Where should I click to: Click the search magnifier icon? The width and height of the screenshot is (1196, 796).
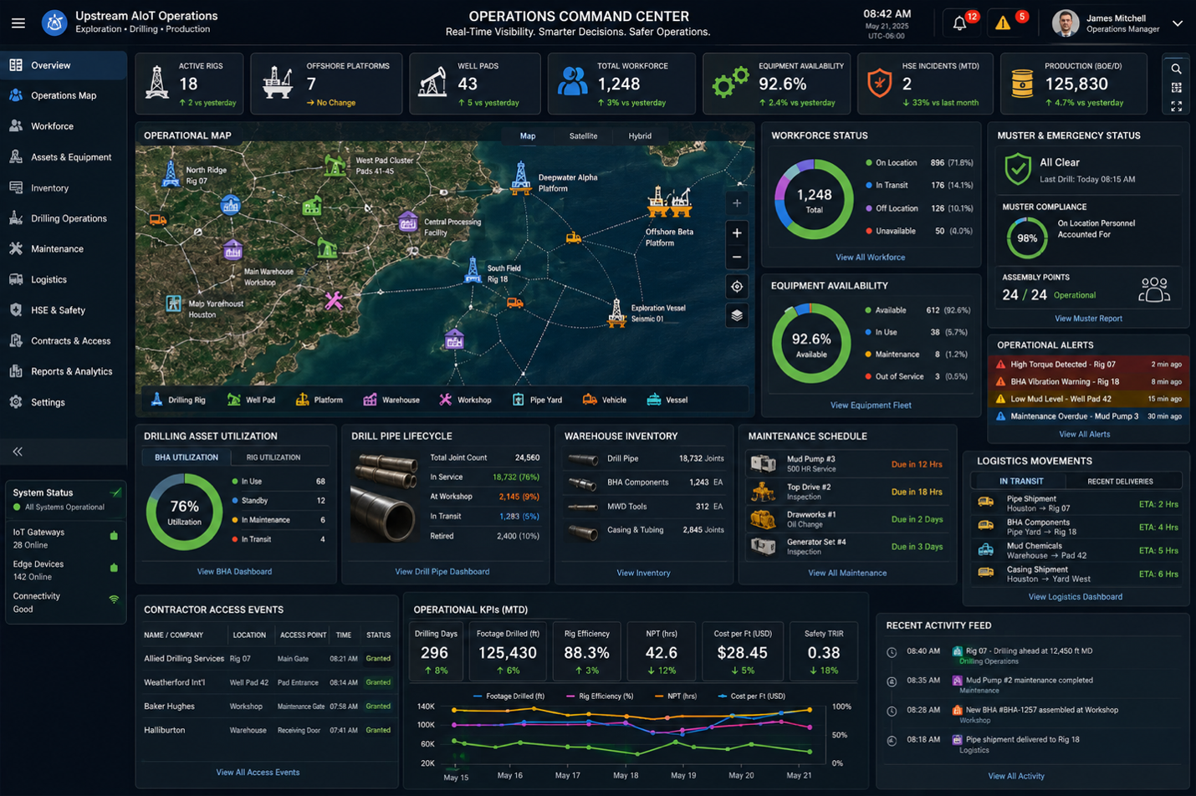coord(1176,69)
